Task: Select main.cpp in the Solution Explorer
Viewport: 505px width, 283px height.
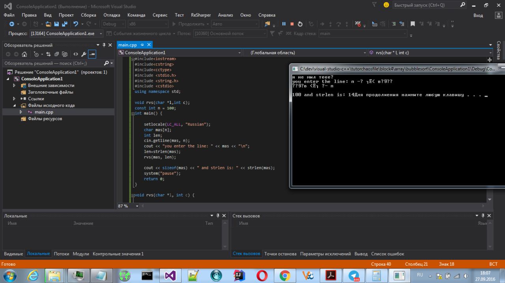Action: pyautogui.click(x=43, y=112)
